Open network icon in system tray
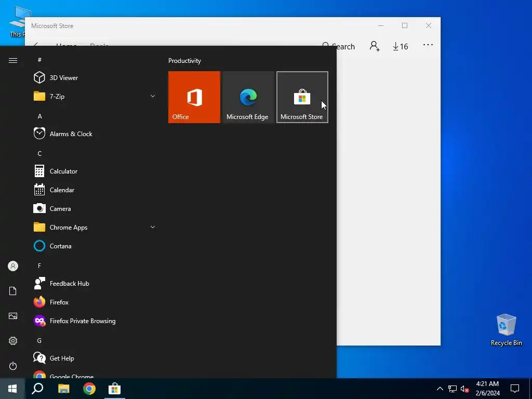Viewport: 532px width, 399px height. click(453, 389)
